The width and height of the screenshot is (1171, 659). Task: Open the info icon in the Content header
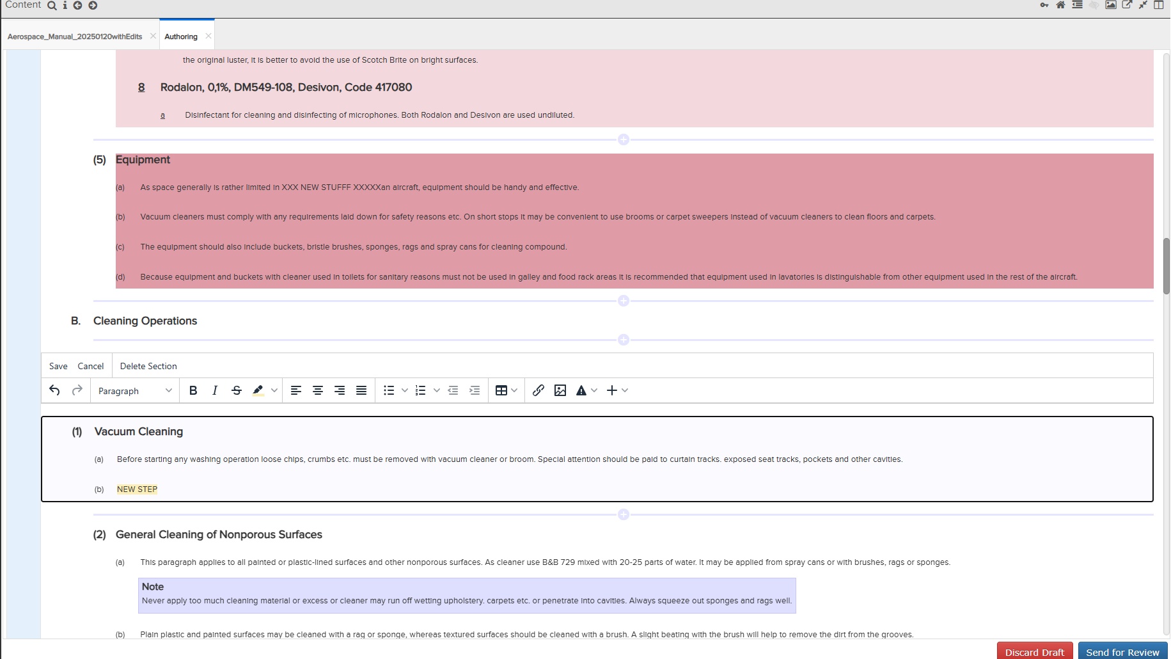(x=65, y=5)
